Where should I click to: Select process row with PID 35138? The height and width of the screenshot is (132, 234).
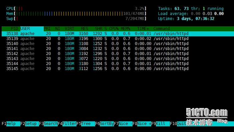point(118,34)
